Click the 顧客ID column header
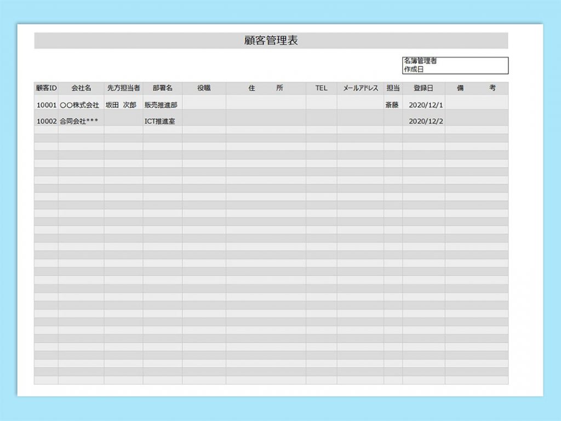This screenshot has height=421, width=561. coord(47,88)
